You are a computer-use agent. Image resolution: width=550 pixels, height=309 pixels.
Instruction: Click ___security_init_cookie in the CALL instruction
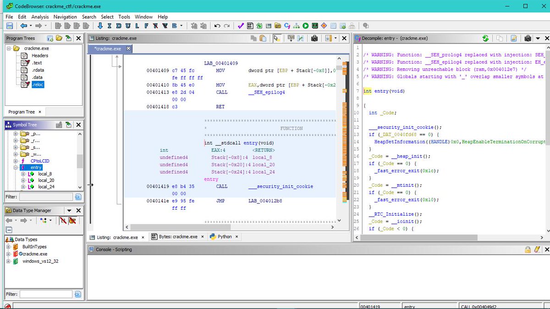tap(280, 187)
